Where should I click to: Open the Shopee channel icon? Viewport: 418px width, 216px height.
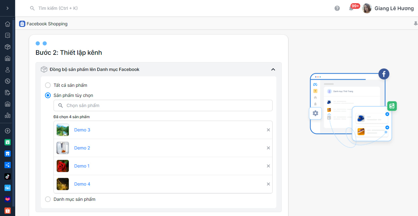[8, 211]
